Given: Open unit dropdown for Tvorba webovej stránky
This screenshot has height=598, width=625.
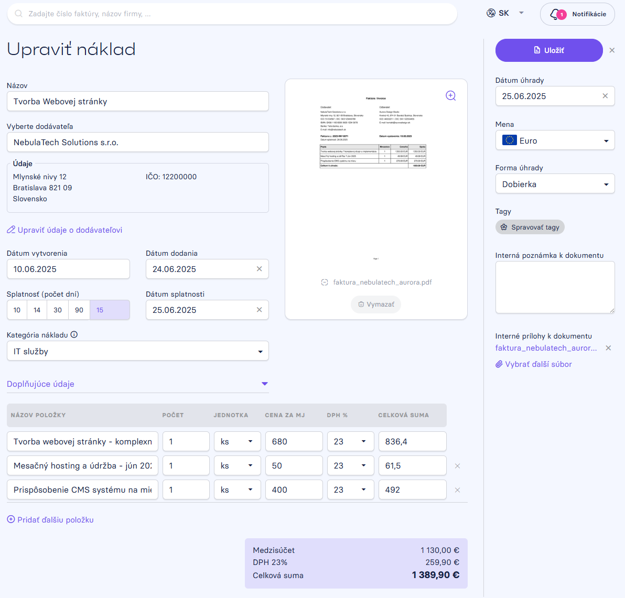Looking at the screenshot, I should pos(238,441).
